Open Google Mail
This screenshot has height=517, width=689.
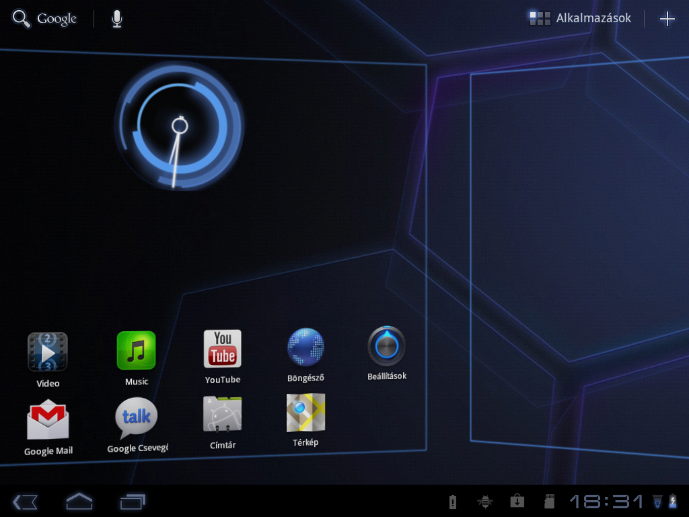(48, 427)
